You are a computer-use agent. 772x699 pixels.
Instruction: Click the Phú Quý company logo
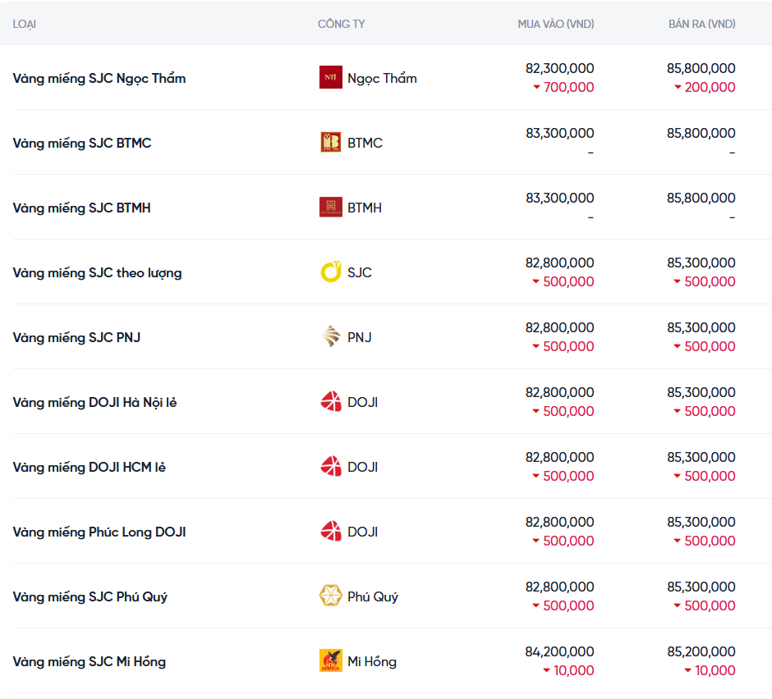point(330,596)
